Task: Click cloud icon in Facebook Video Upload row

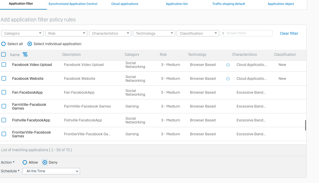Action: click(x=228, y=65)
